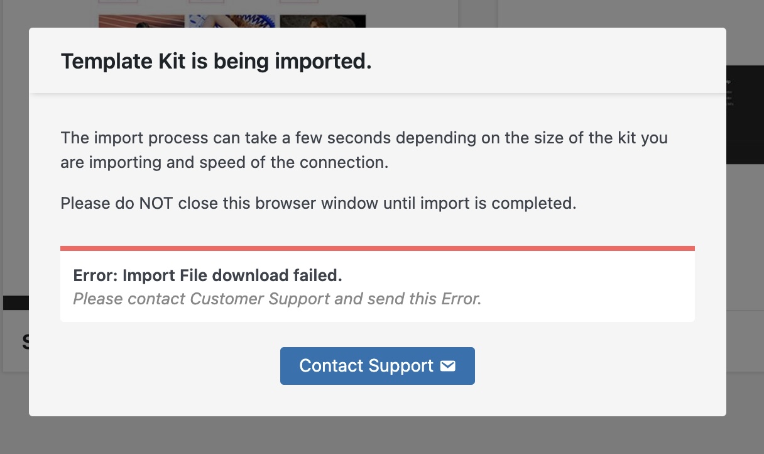Select the "Error: Import File download failed." text
The image size is (764, 454).
point(207,275)
